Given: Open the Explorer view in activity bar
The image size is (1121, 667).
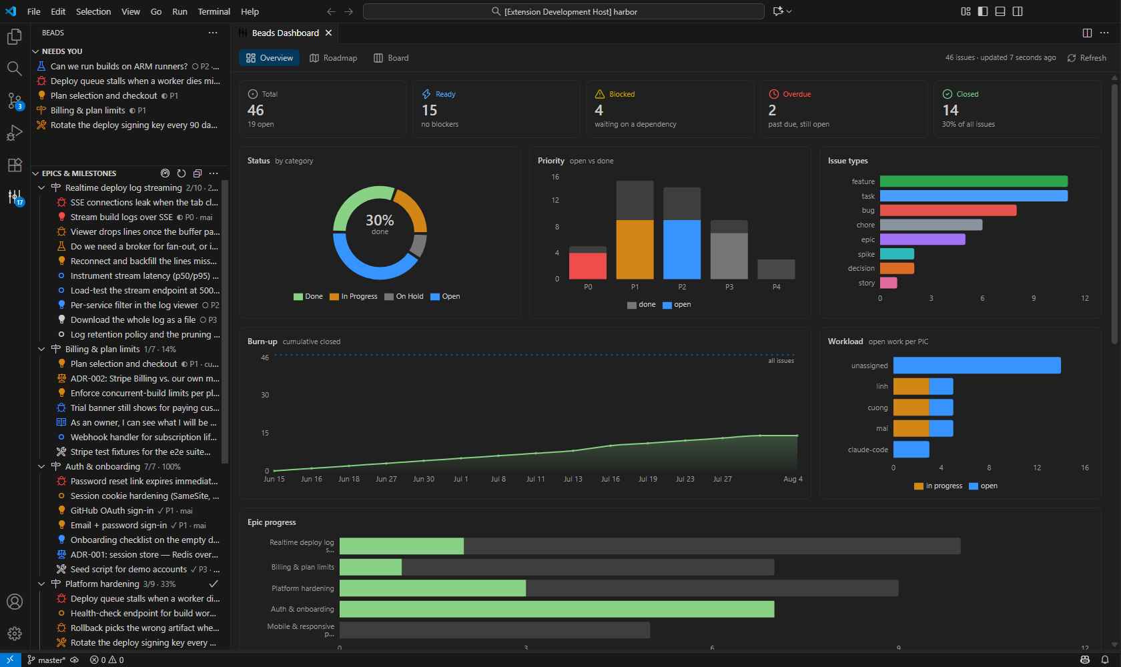Looking at the screenshot, I should point(15,37).
